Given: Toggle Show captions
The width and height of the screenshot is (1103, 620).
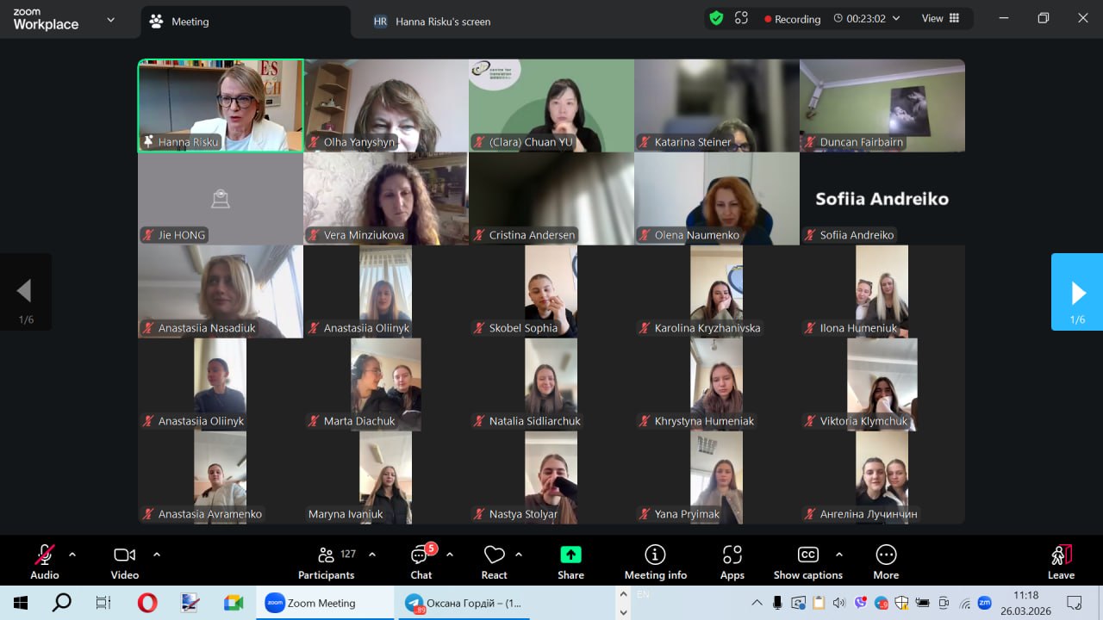Looking at the screenshot, I should [x=807, y=561].
